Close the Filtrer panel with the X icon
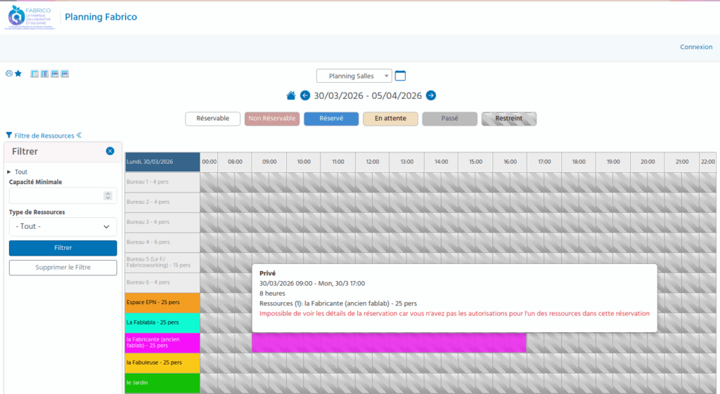The width and height of the screenshot is (720, 394). [x=110, y=151]
